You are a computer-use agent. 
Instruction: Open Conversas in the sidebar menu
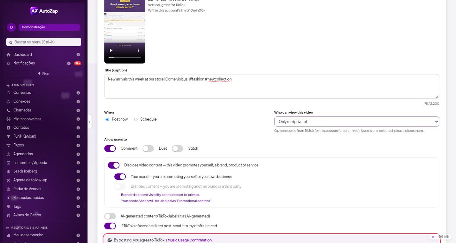click(22, 93)
